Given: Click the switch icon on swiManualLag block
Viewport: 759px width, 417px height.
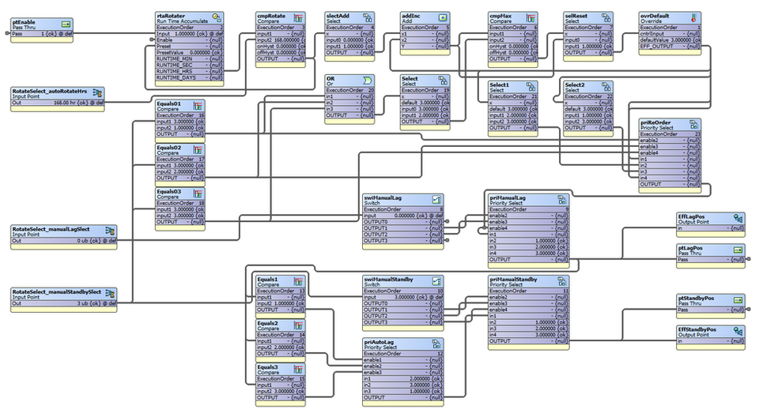Looking at the screenshot, I should pyautogui.click(x=436, y=200).
